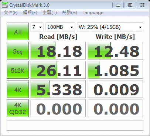This screenshot has width=150, height=136.
Task: Open the Language menu
Action: [x=93, y=13]
